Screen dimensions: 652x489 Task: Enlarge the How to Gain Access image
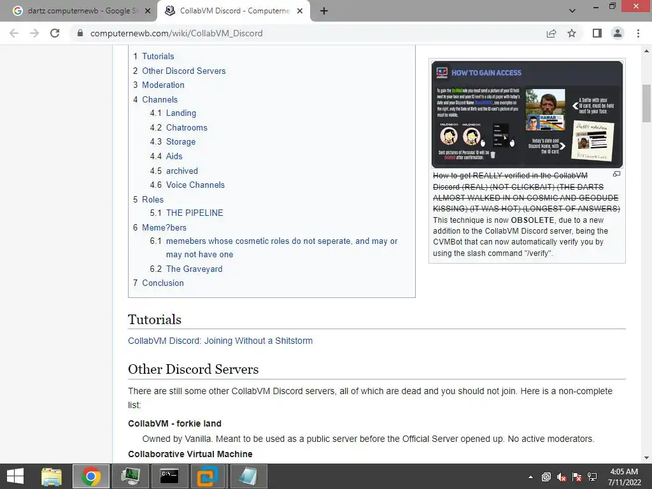(x=527, y=115)
